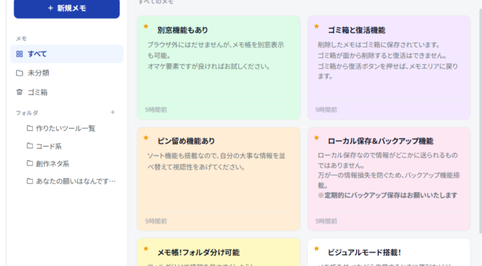Select the すべて menu item
482x266 pixels.
(67, 54)
